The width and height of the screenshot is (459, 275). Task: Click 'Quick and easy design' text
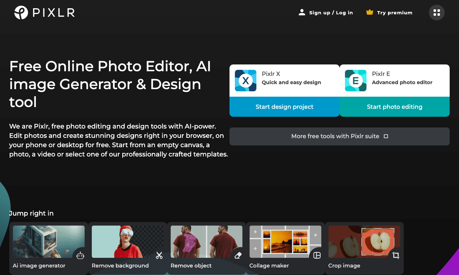point(291,82)
